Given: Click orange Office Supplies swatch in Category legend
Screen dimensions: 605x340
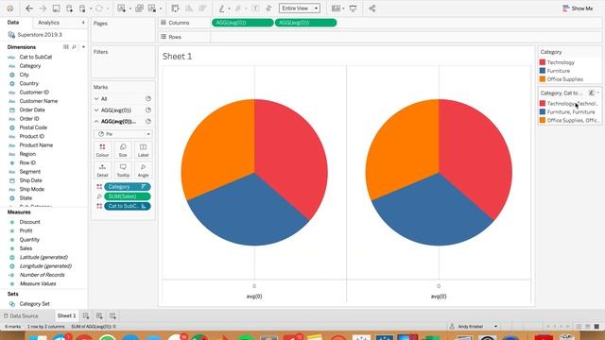Looking at the screenshot, I should tap(543, 79).
